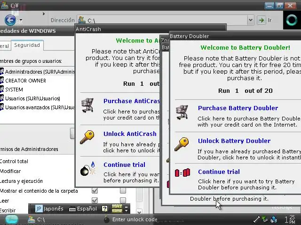Click the Explorer window title icon
The image size is (301, 225).
click(4, 5)
